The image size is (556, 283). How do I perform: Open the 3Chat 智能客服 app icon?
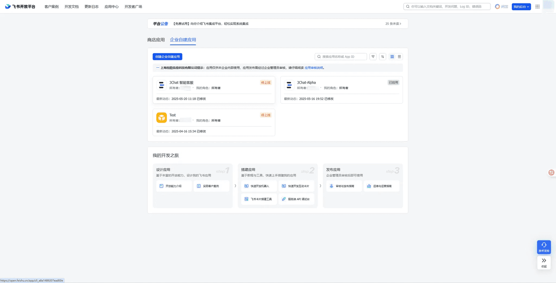[x=162, y=85]
